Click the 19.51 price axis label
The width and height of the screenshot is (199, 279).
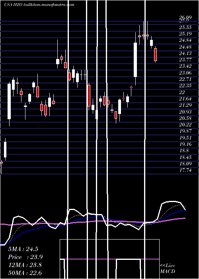click(x=185, y=138)
